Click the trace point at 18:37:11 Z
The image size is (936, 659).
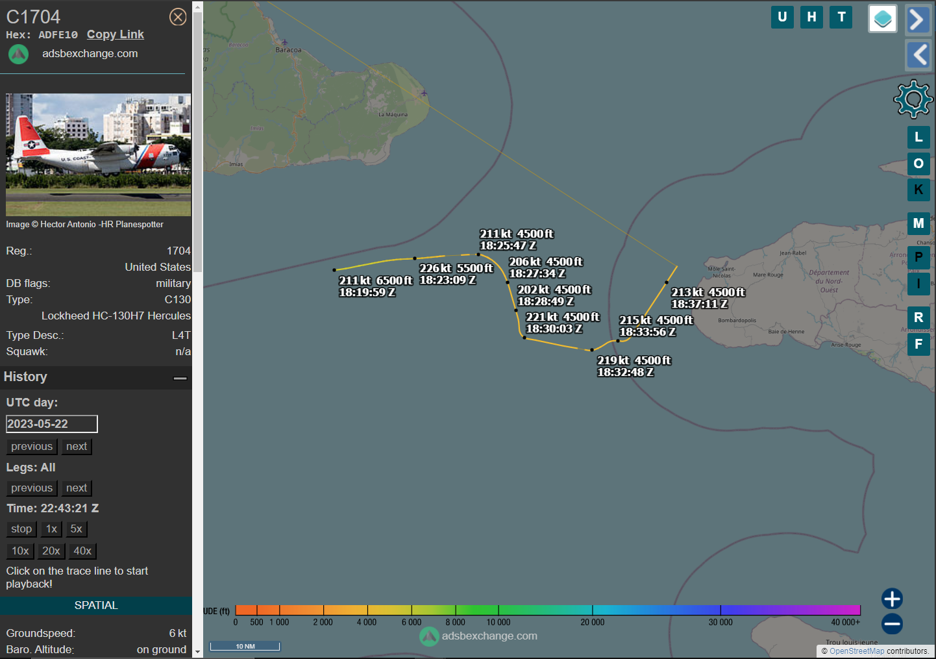[667, 282]
